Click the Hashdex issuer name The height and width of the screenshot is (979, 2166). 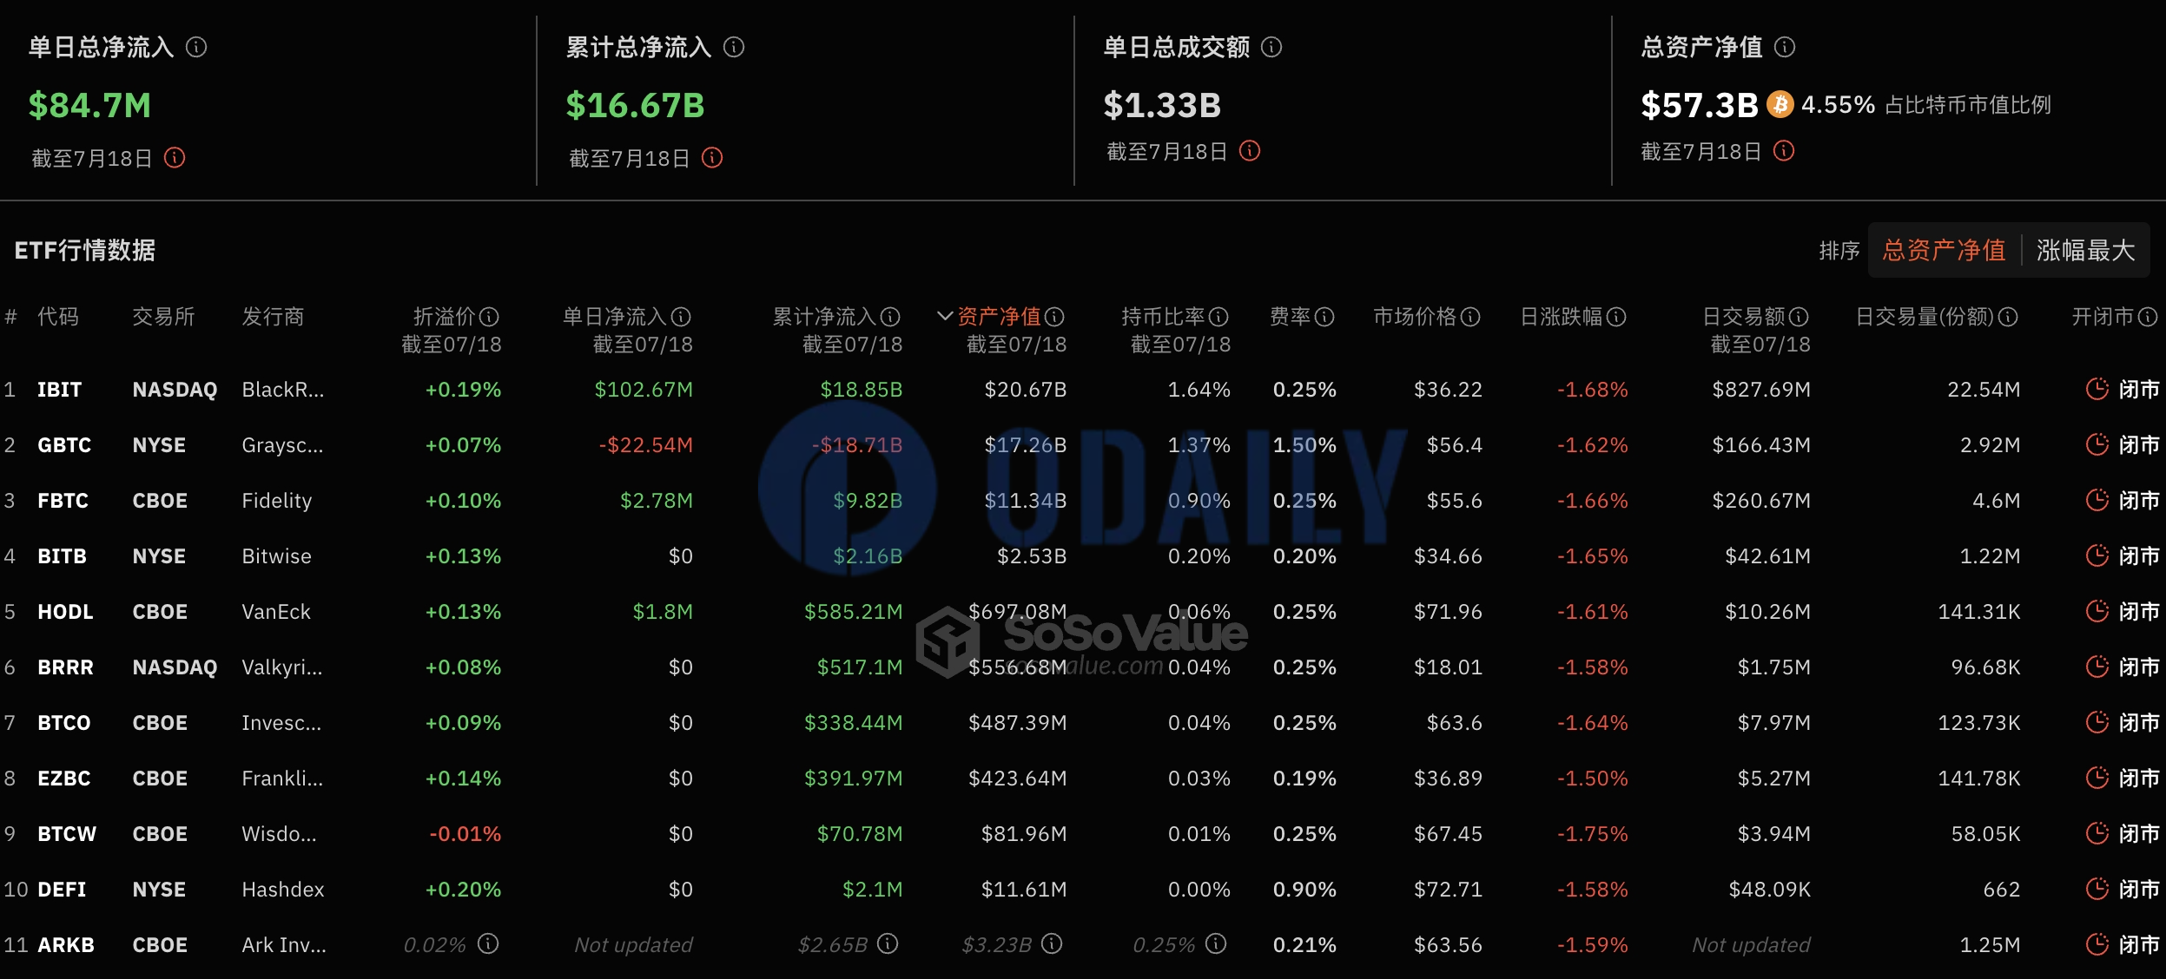point(283,890)
